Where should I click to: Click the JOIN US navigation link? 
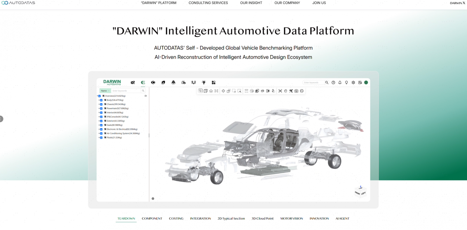[319, 3]
